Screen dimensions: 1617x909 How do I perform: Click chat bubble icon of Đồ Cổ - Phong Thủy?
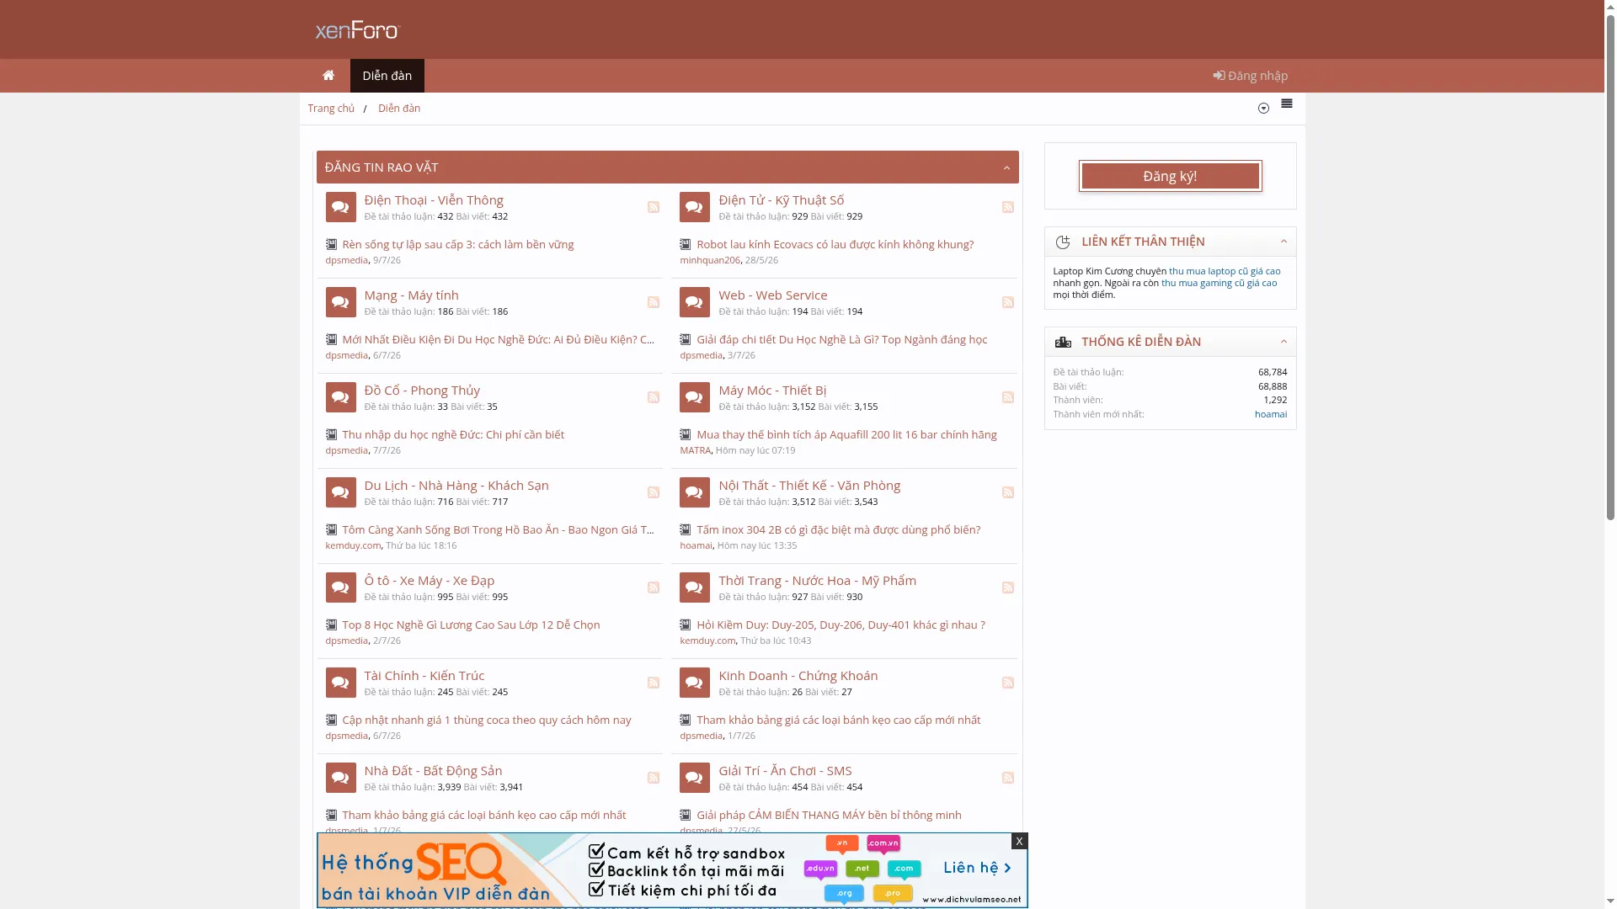point(340,397)
